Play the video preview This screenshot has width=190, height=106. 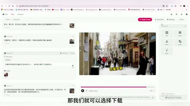tap(83, 91)
